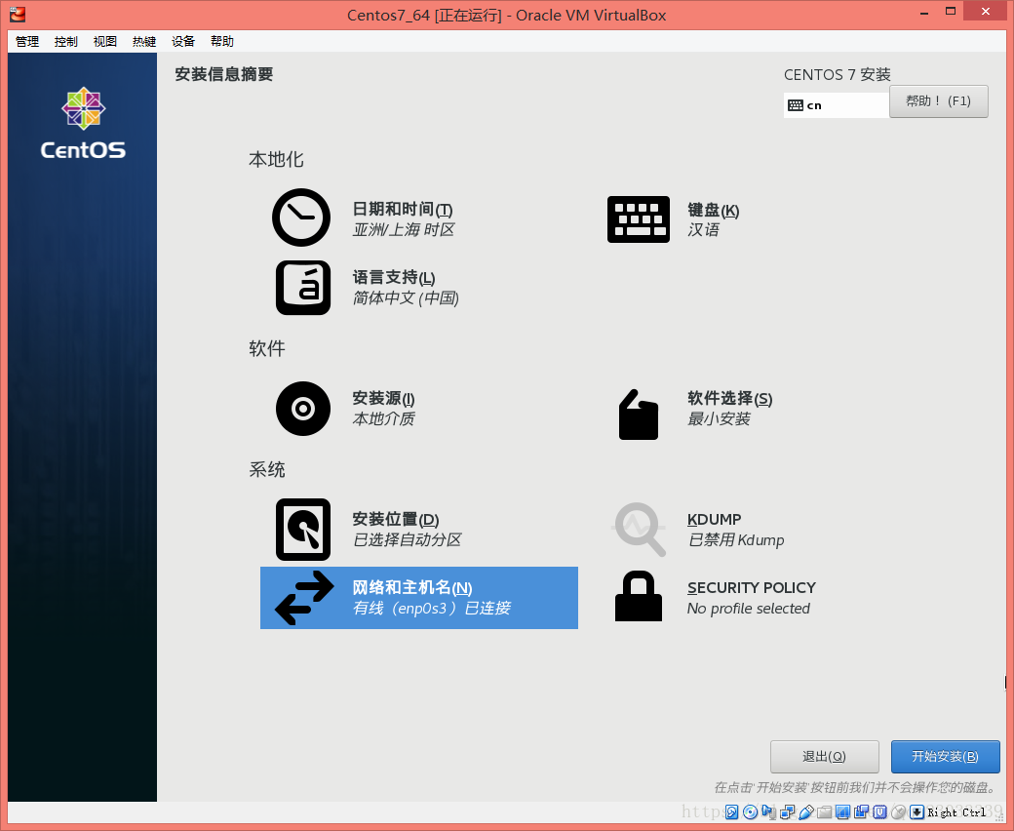The height and width of the screenshot is (831, 1014).
Task: Click the CentOS logo in sidebar
Action: pos(83,124)
